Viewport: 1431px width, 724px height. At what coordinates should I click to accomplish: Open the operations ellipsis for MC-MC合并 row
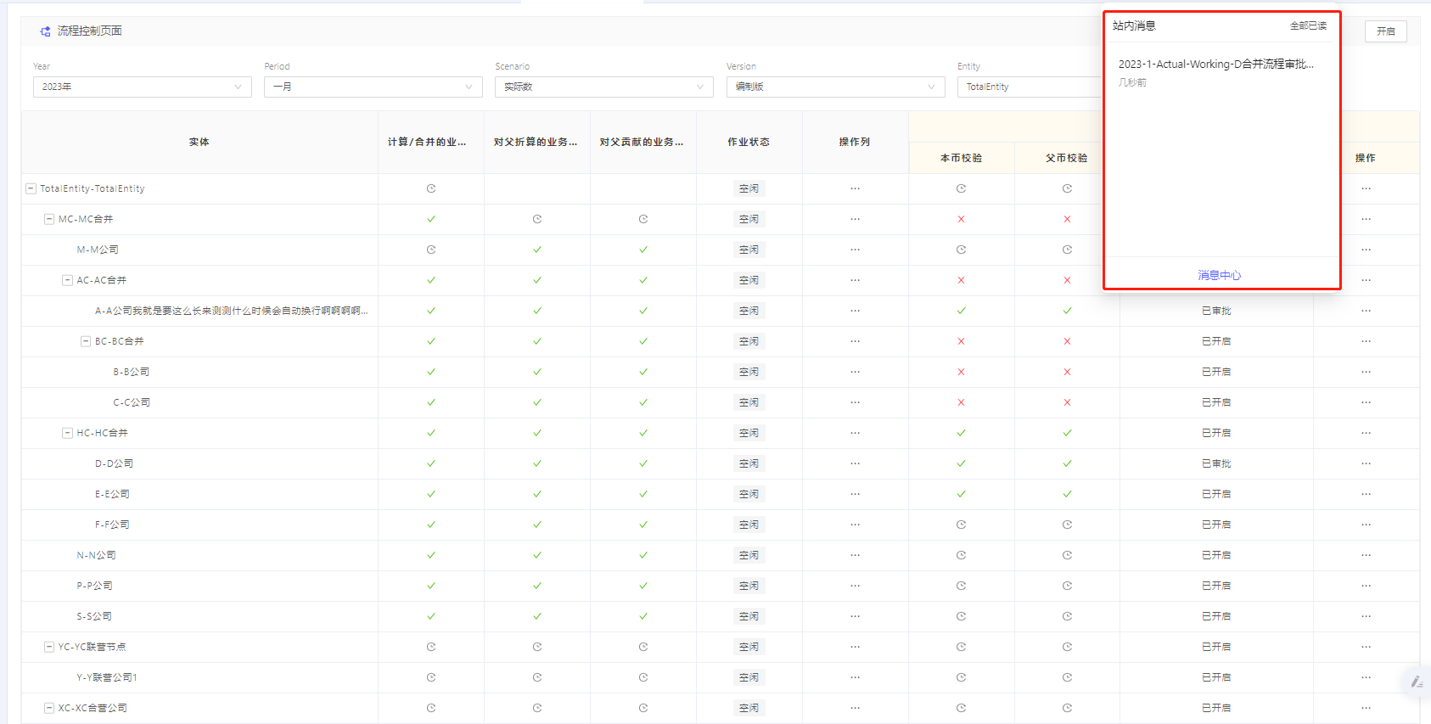pyautogui.click(x=855, y=219)
